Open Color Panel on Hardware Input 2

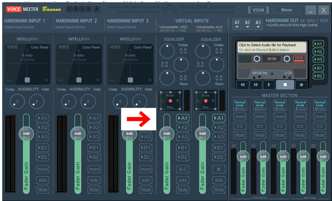(91, 47)
